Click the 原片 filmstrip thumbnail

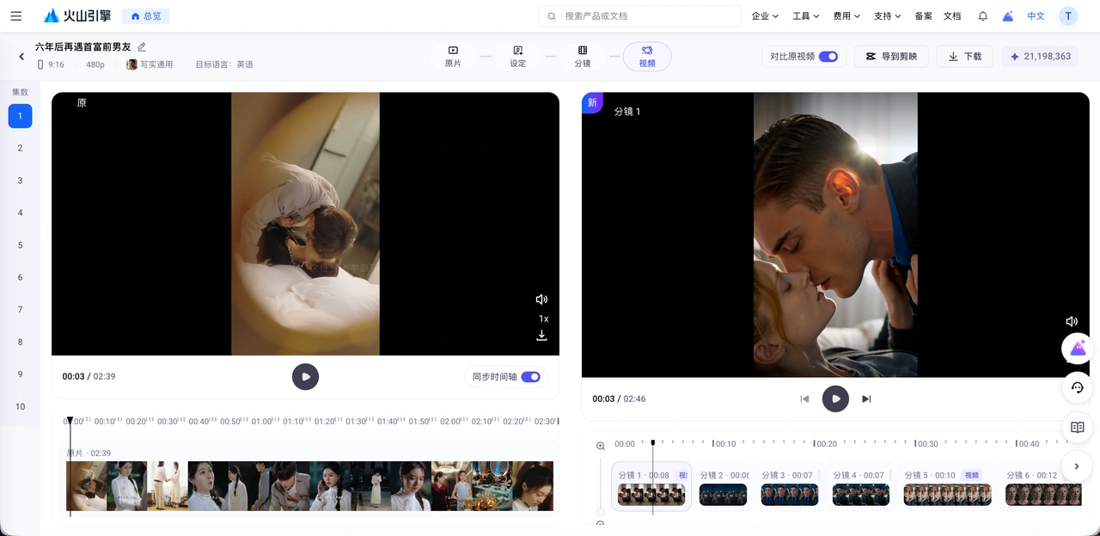309,486
